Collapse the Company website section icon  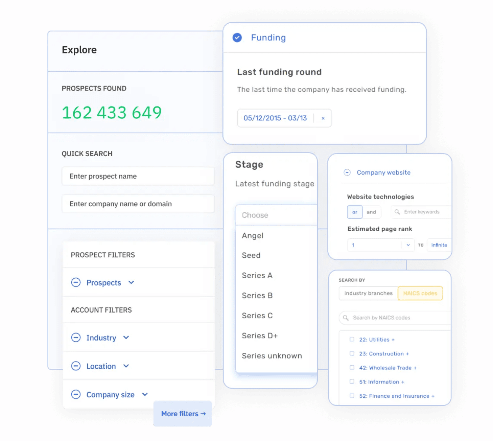pyautogui.click(x=347, y=172)
